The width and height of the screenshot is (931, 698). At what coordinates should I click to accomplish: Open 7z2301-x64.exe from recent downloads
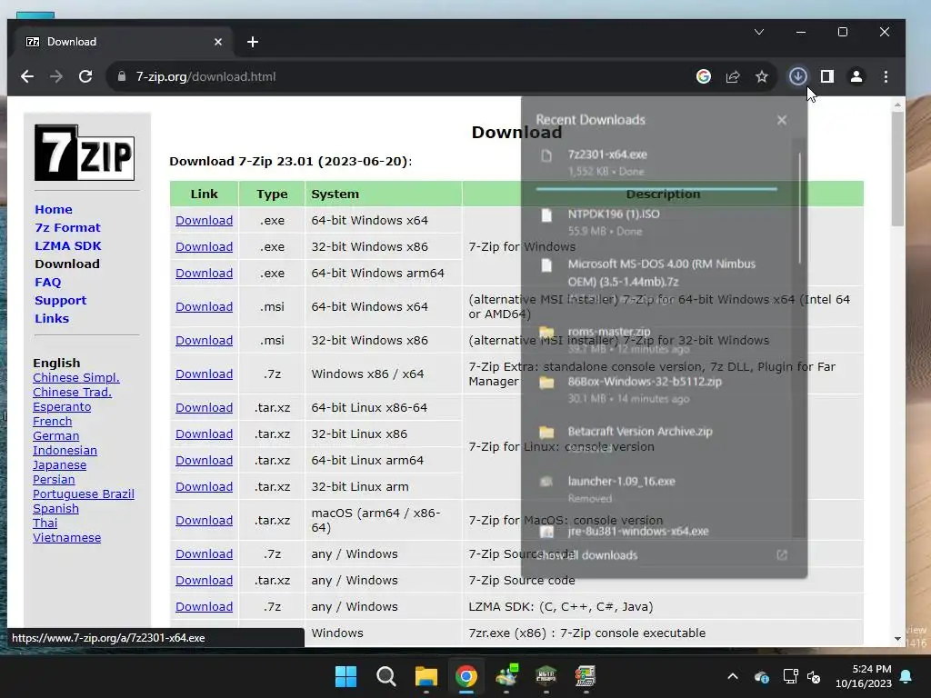(x=656, y=163)
